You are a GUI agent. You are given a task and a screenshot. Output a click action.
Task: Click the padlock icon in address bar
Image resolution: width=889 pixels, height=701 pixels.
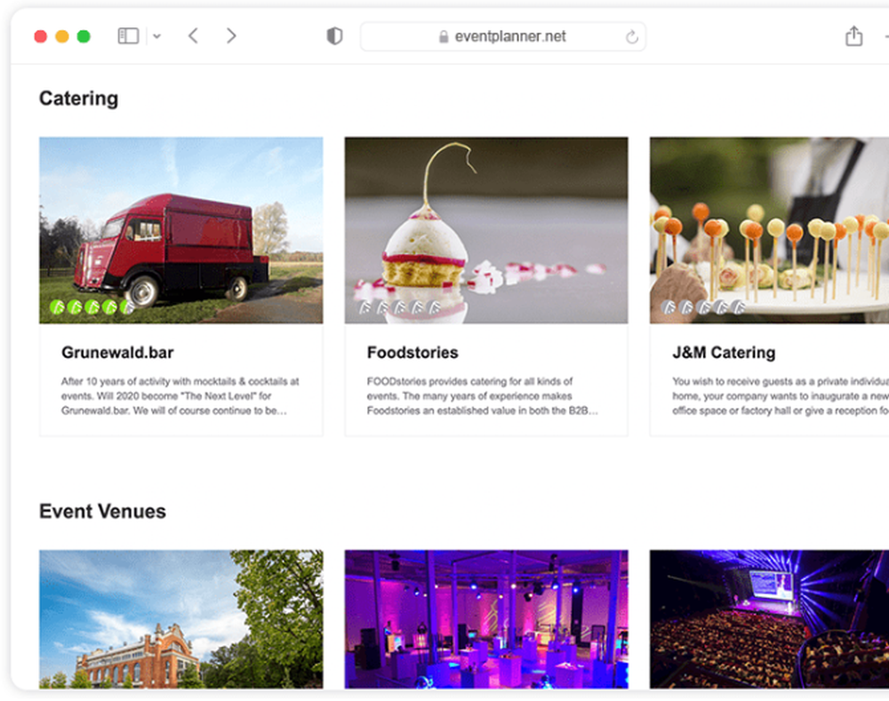coord(443,36)
